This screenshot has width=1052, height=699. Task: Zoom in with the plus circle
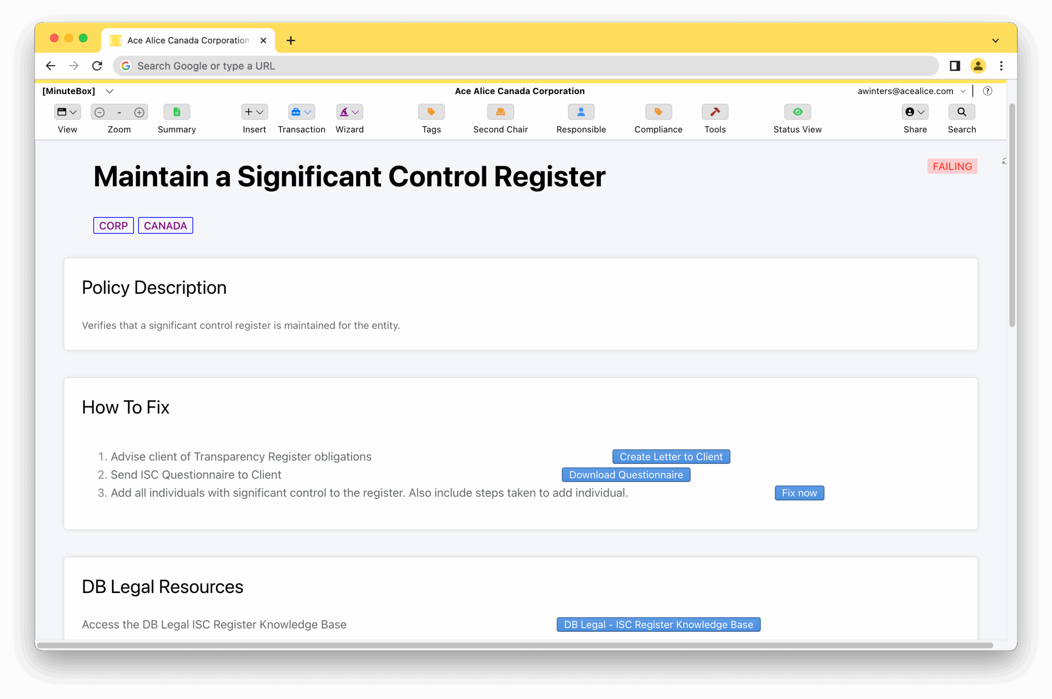139,112
